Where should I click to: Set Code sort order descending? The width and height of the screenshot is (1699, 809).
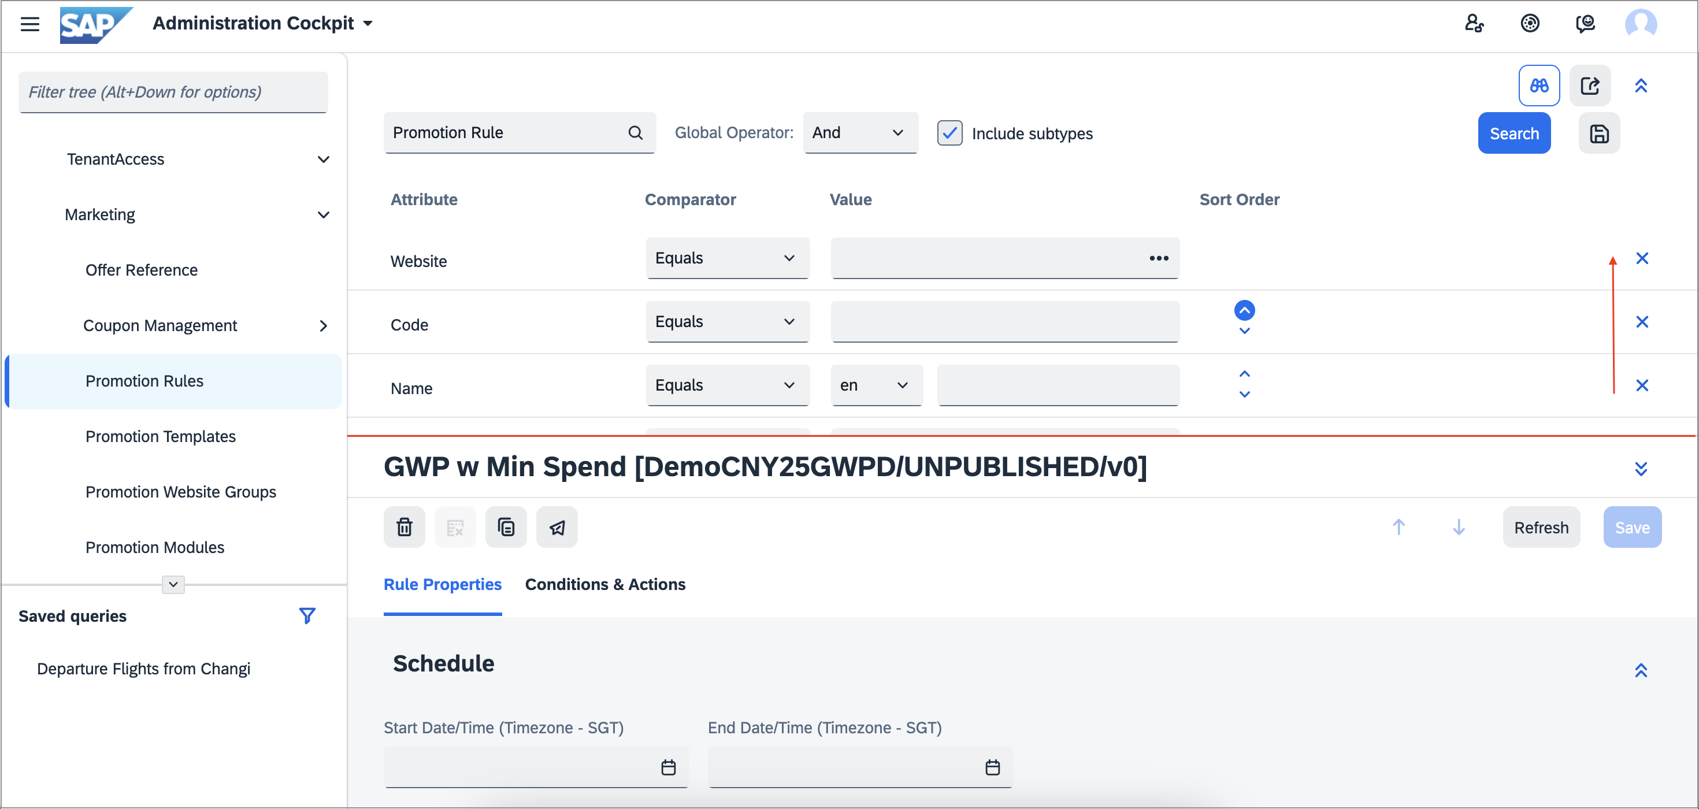click(1244, 331)
